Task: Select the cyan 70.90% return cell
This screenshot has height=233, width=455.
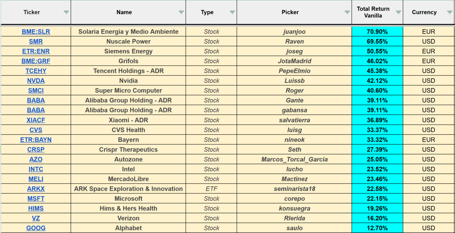Action: click(x=377, y=32)
